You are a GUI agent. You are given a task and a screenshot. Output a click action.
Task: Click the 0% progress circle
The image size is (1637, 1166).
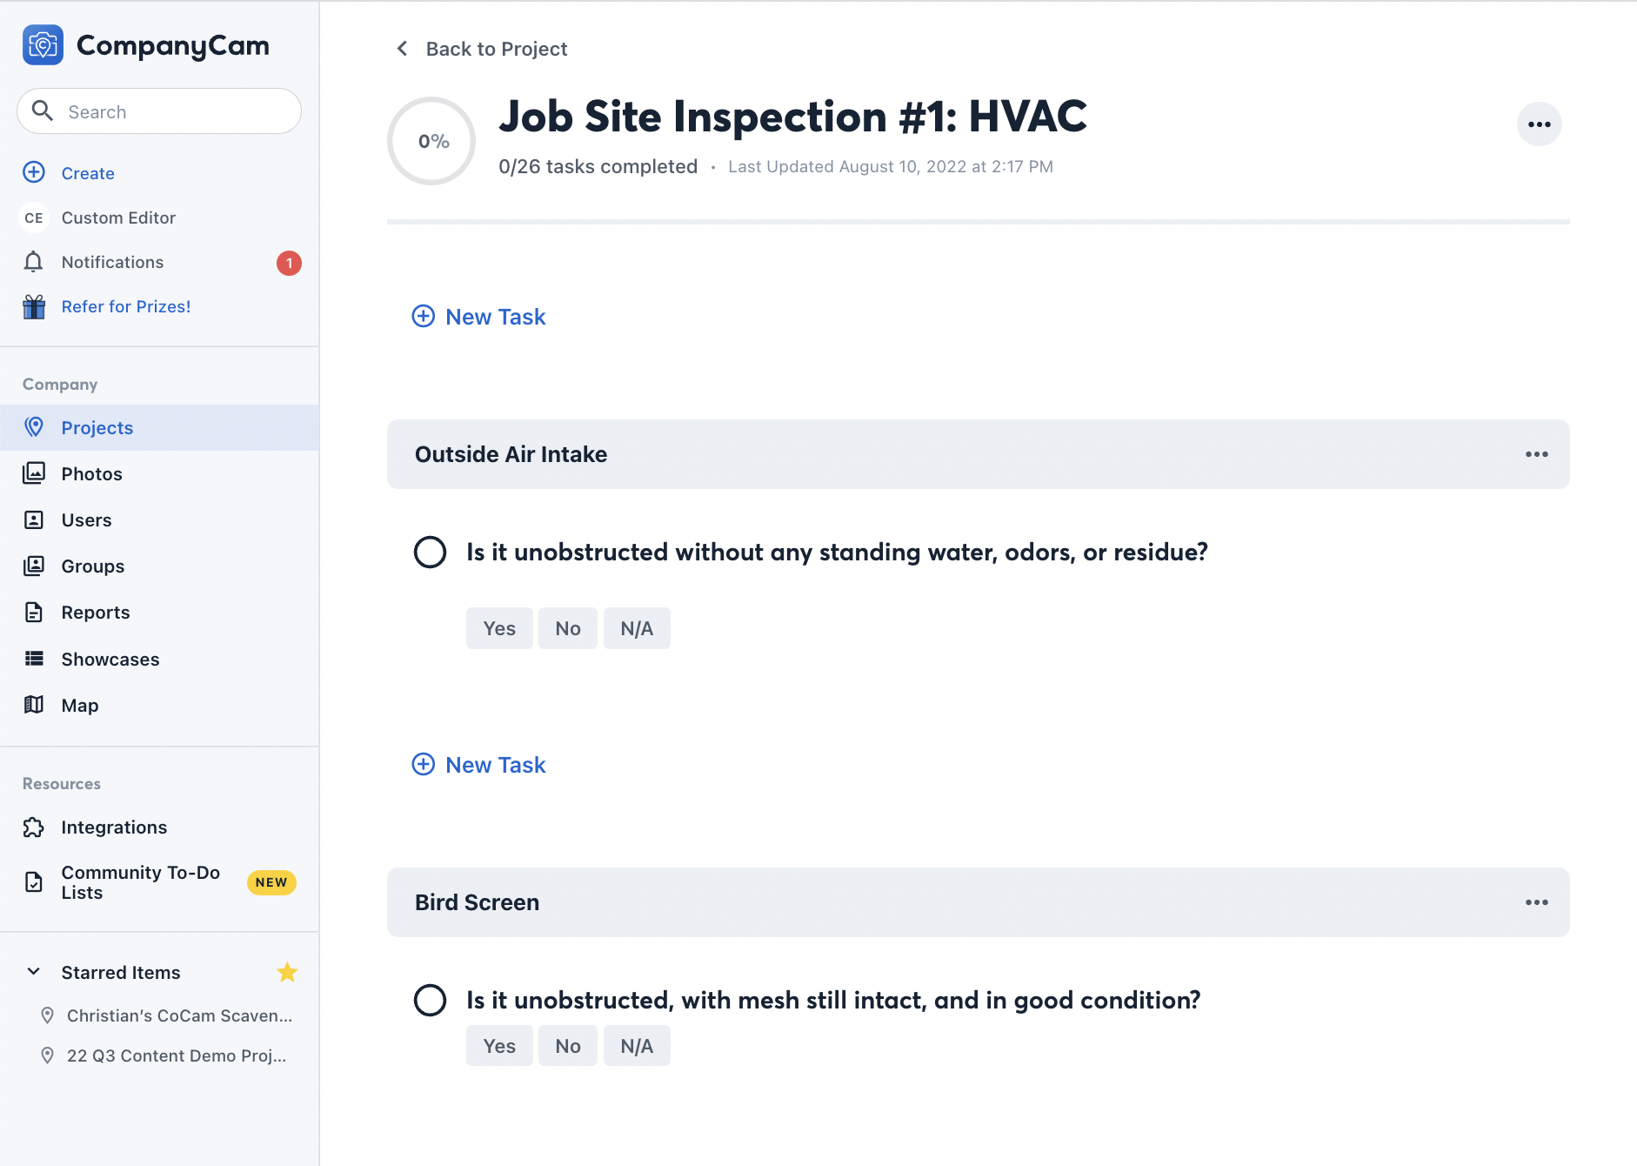tap(431, 141)
